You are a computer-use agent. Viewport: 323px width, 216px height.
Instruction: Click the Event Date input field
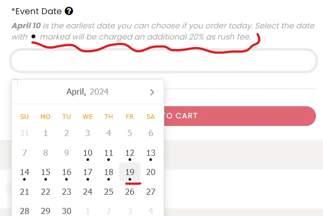click(x=163, y=61)
